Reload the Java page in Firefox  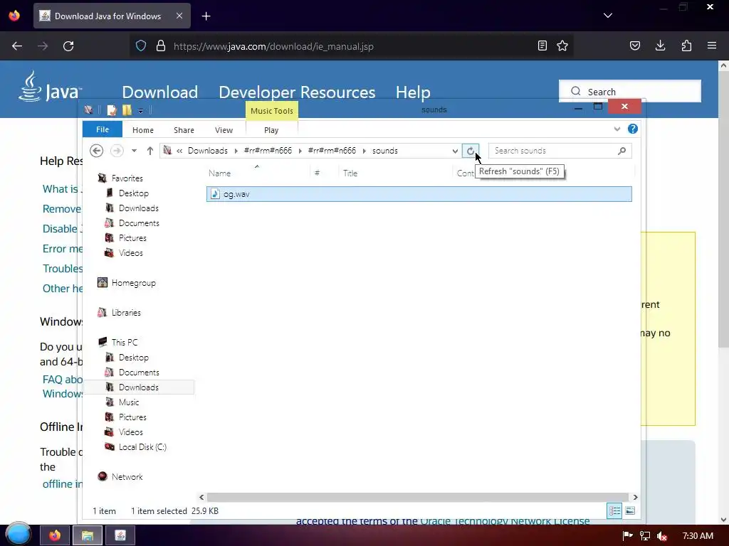coord(68,46)
